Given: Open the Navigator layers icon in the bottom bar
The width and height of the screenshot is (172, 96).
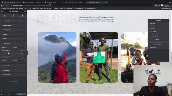Looking at the screenshot, I should (5, 94).
